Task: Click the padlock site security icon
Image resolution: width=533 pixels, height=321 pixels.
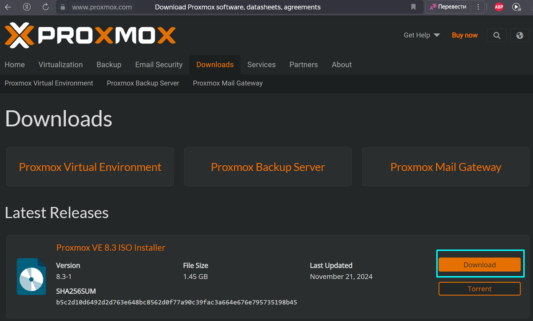Action: pyautogui.click(x=62, y=7)
